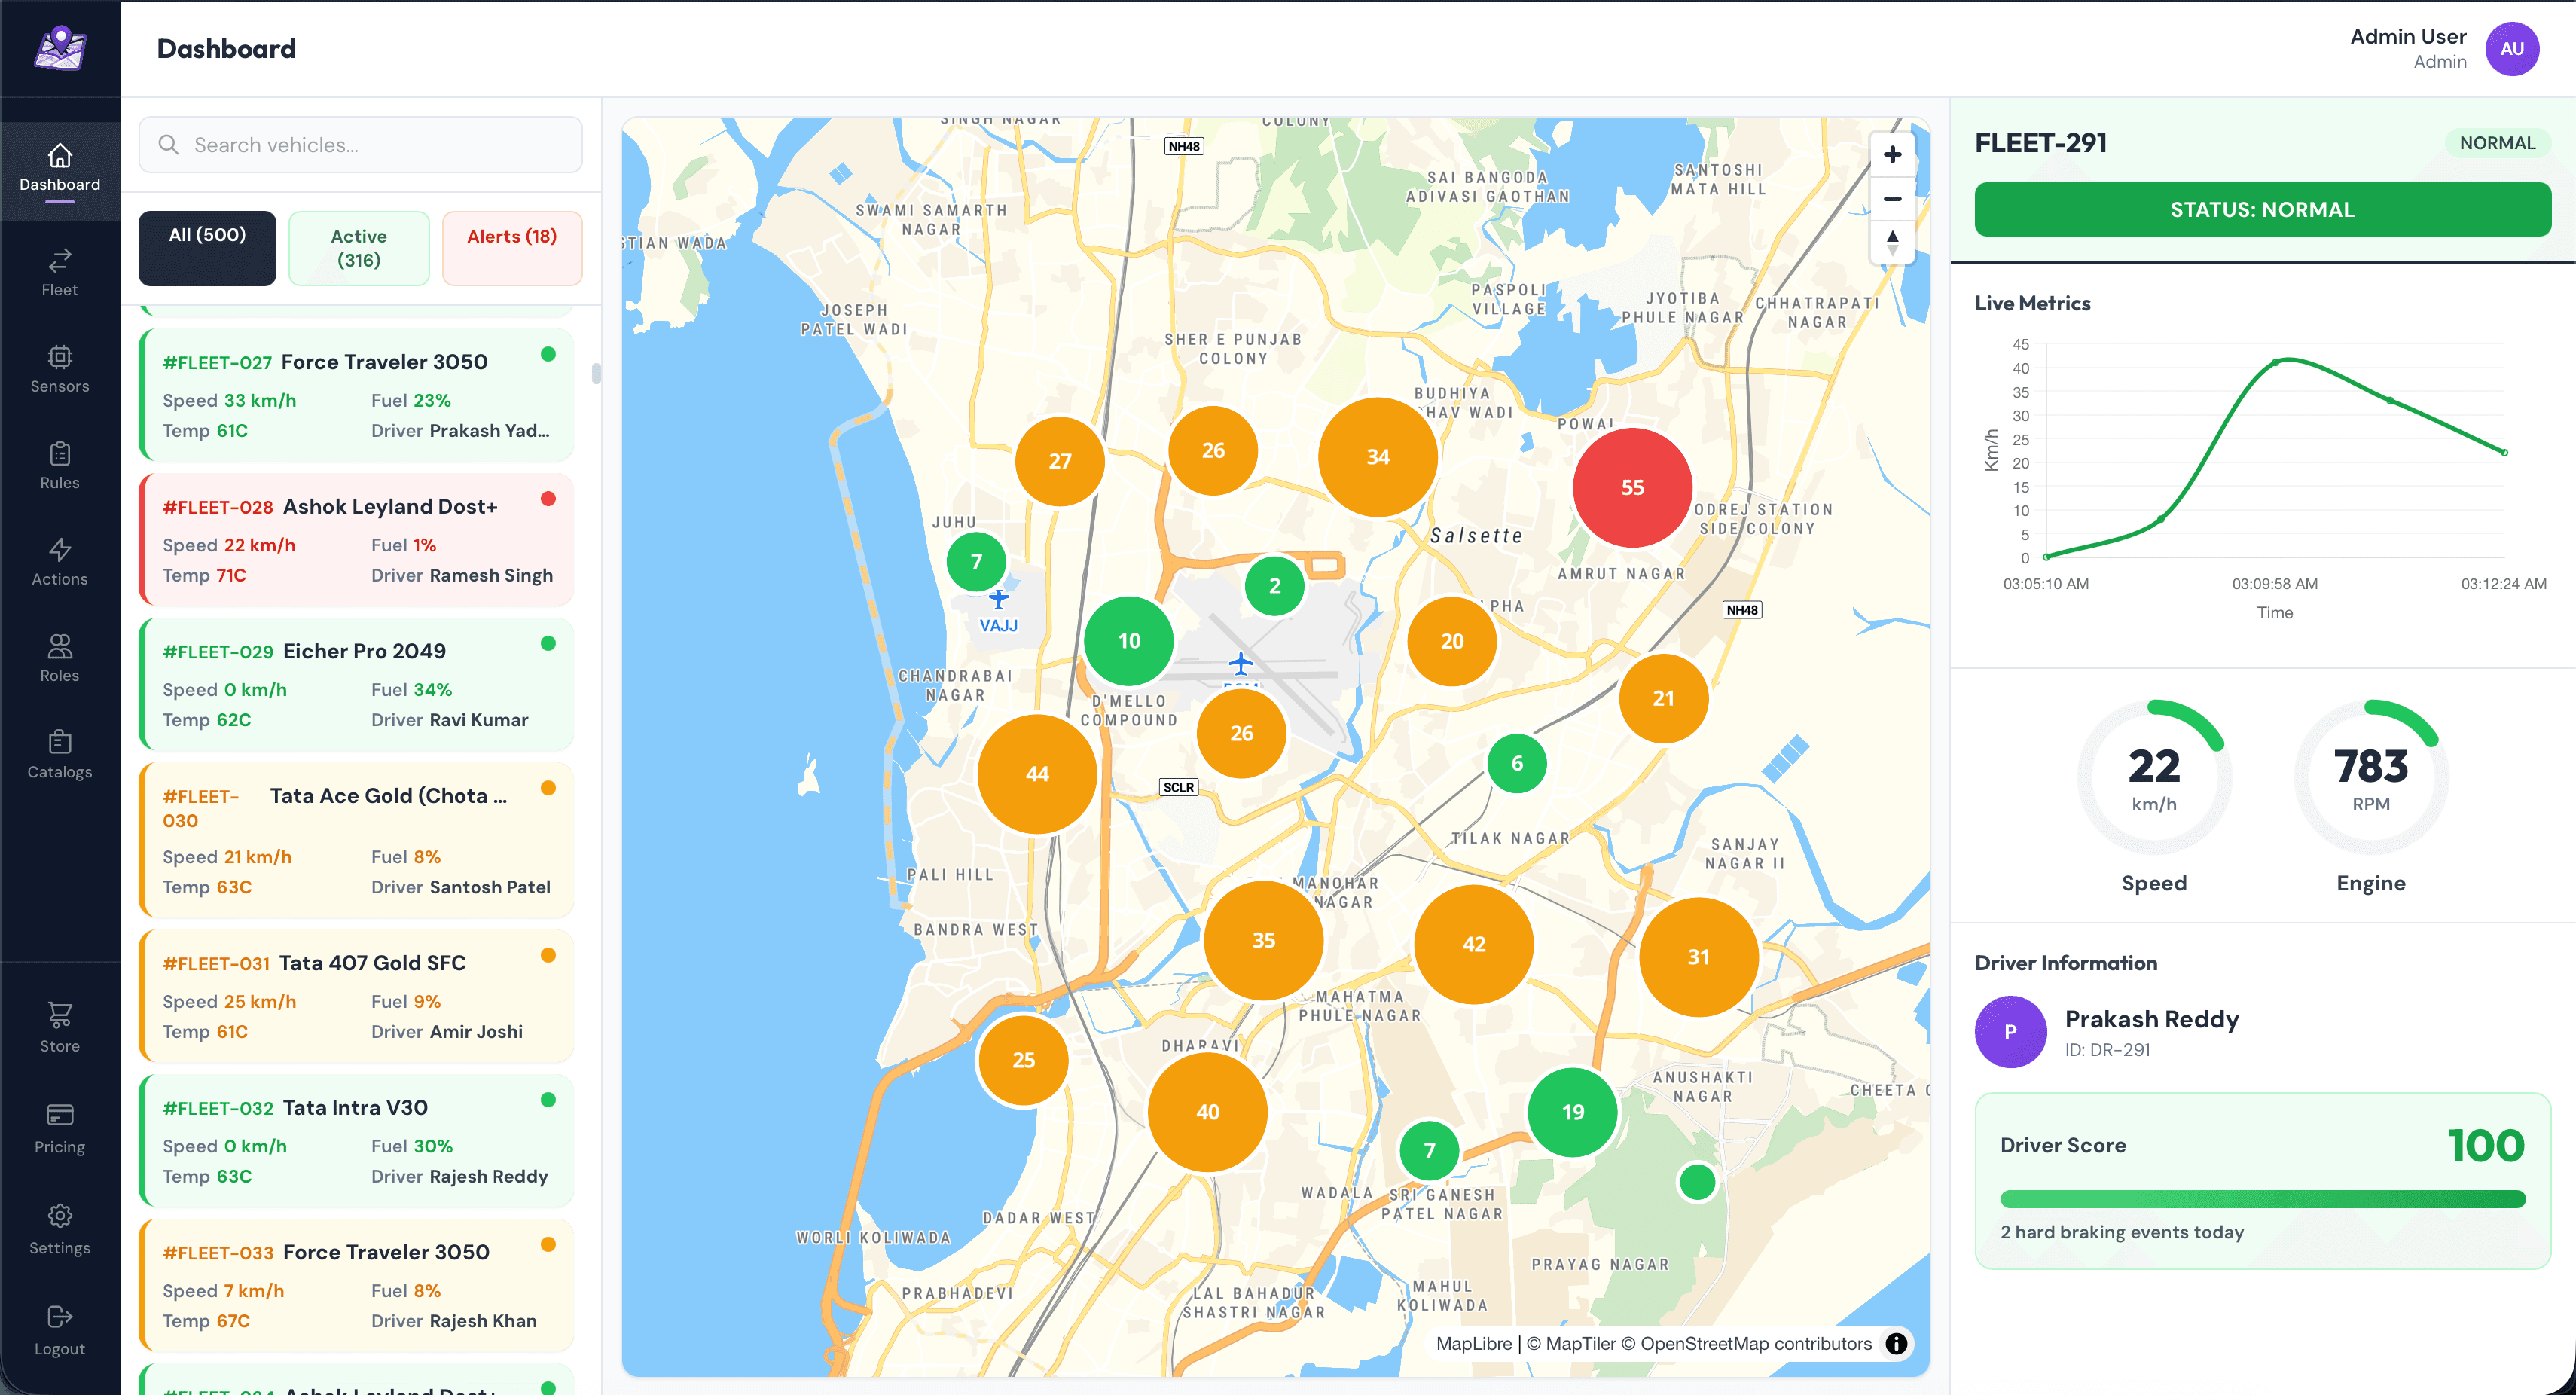Expand the red 55 vehicle cluster
Screen dimensions: 2576x1395
click(1631, 488)
